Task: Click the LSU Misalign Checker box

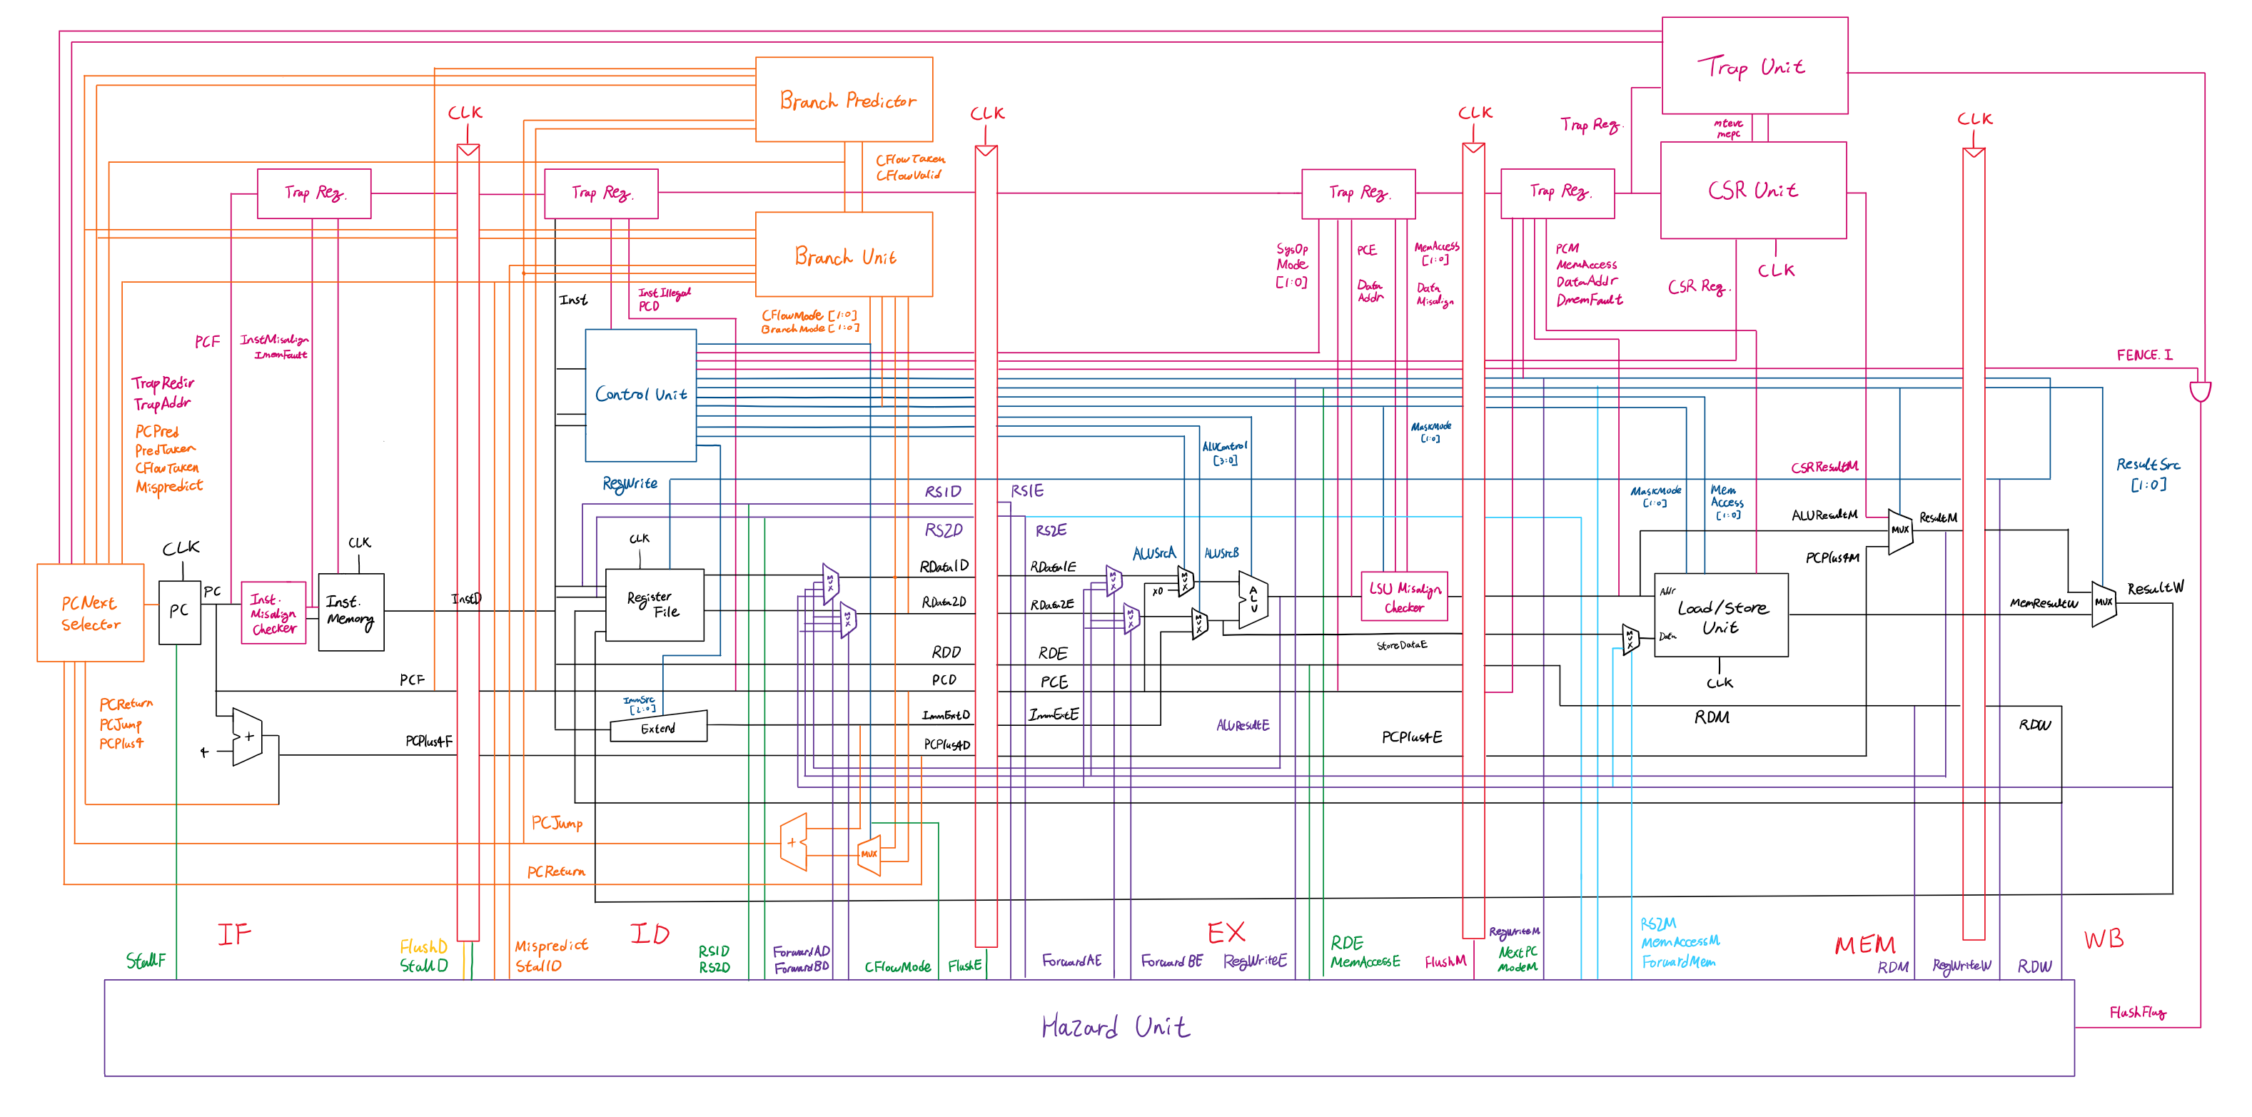Action: [1403, 597]
